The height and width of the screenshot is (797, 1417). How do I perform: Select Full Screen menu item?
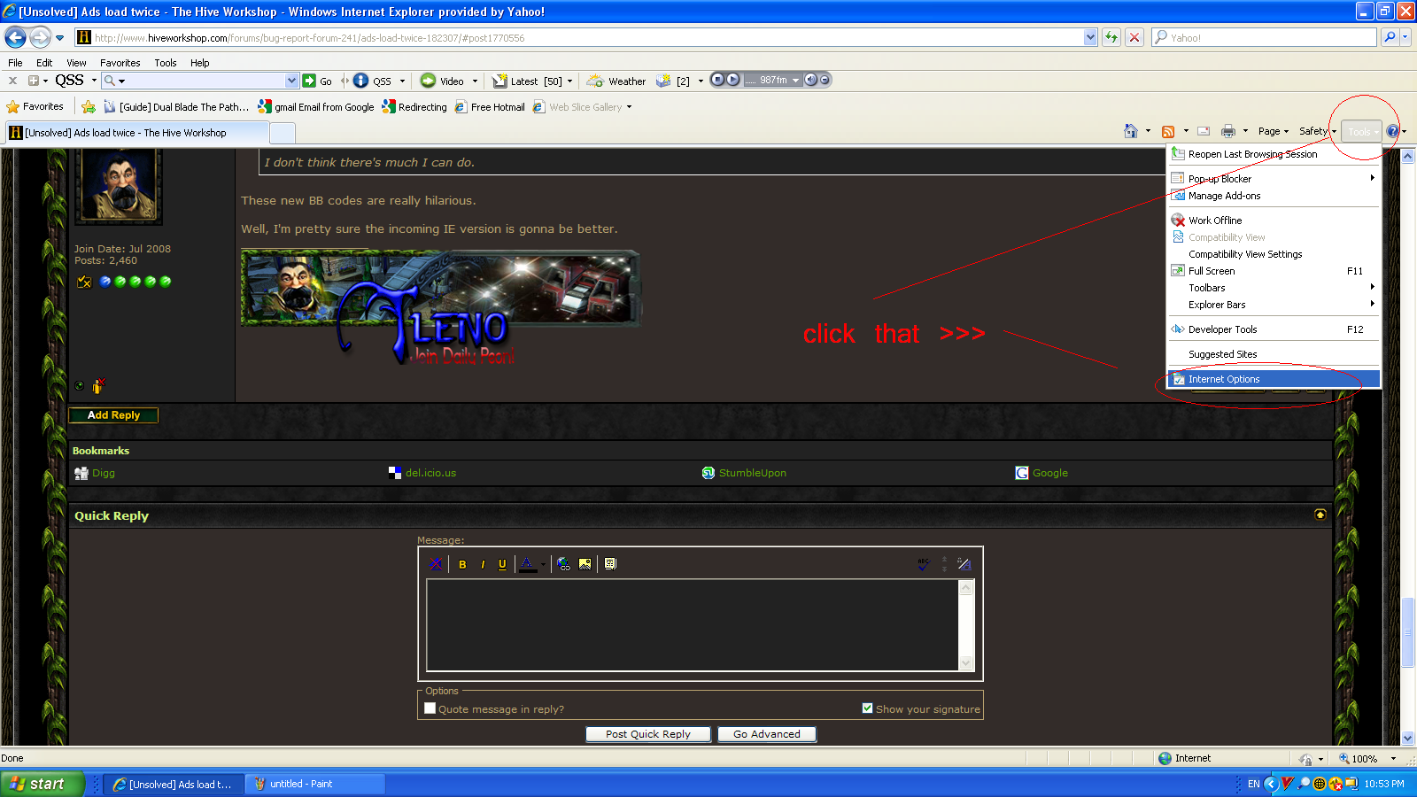pyautogui.click(x=1274, y=271)
